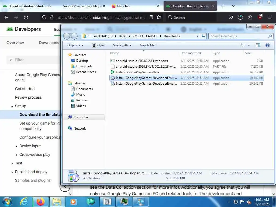Open a new Firefox tab with plus
Screen dimensions: 276x207
tap(223, 6)
